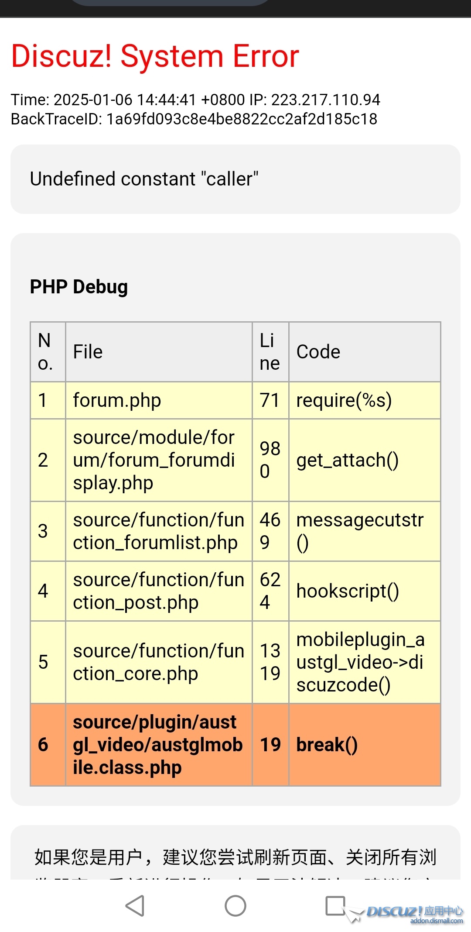Select the BackTraceID hash text

pyautogui.click(x=242, y=119)
